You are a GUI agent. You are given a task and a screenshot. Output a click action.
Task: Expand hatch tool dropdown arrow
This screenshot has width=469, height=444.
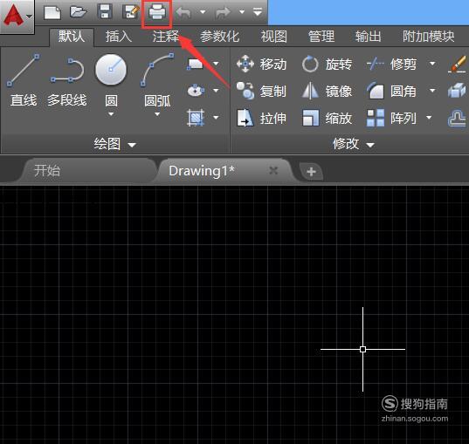point(216,118)
